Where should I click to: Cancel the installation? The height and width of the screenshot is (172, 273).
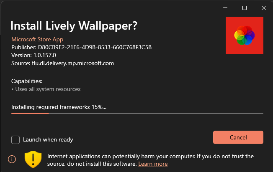238,137
